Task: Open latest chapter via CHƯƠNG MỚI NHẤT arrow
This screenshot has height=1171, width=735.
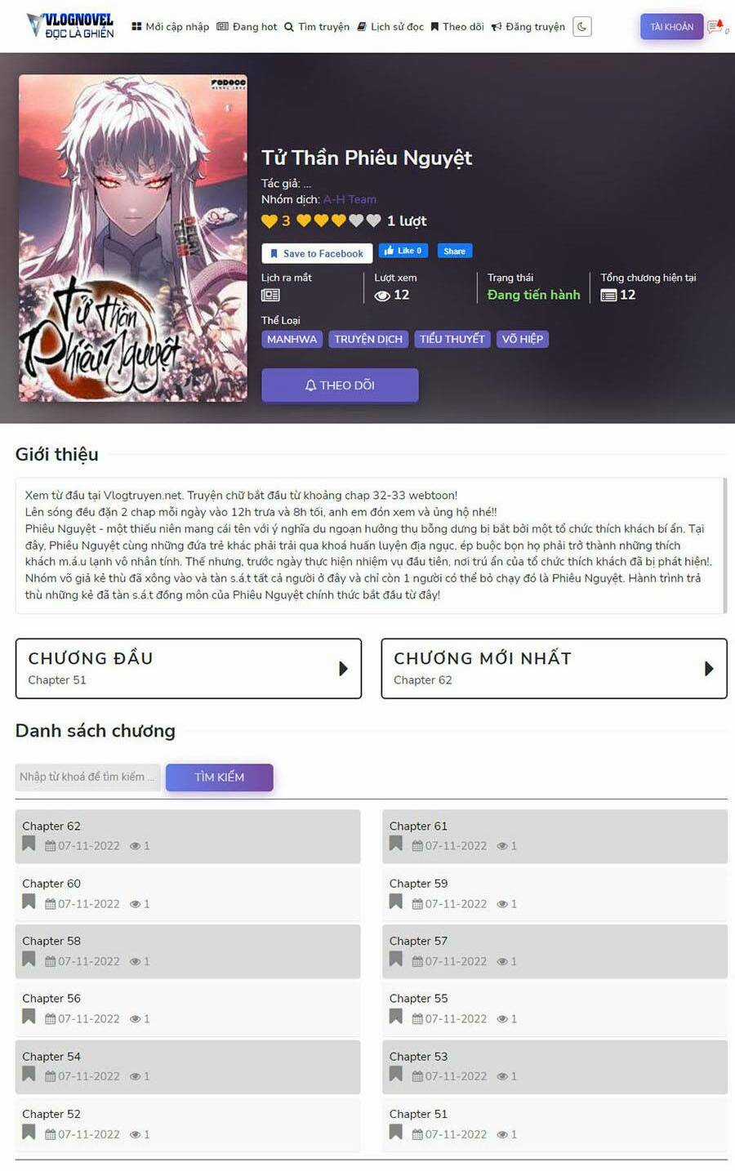Action: (x=708, y=669)
